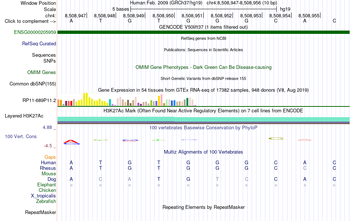
Task: Click base C under 8,508,954 in ruler
Action: 276,21
